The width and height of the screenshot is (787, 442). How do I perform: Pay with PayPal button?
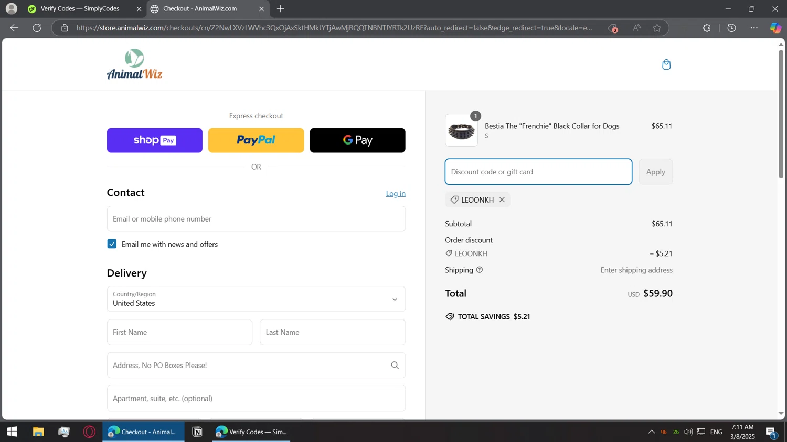tap(256, 140)
